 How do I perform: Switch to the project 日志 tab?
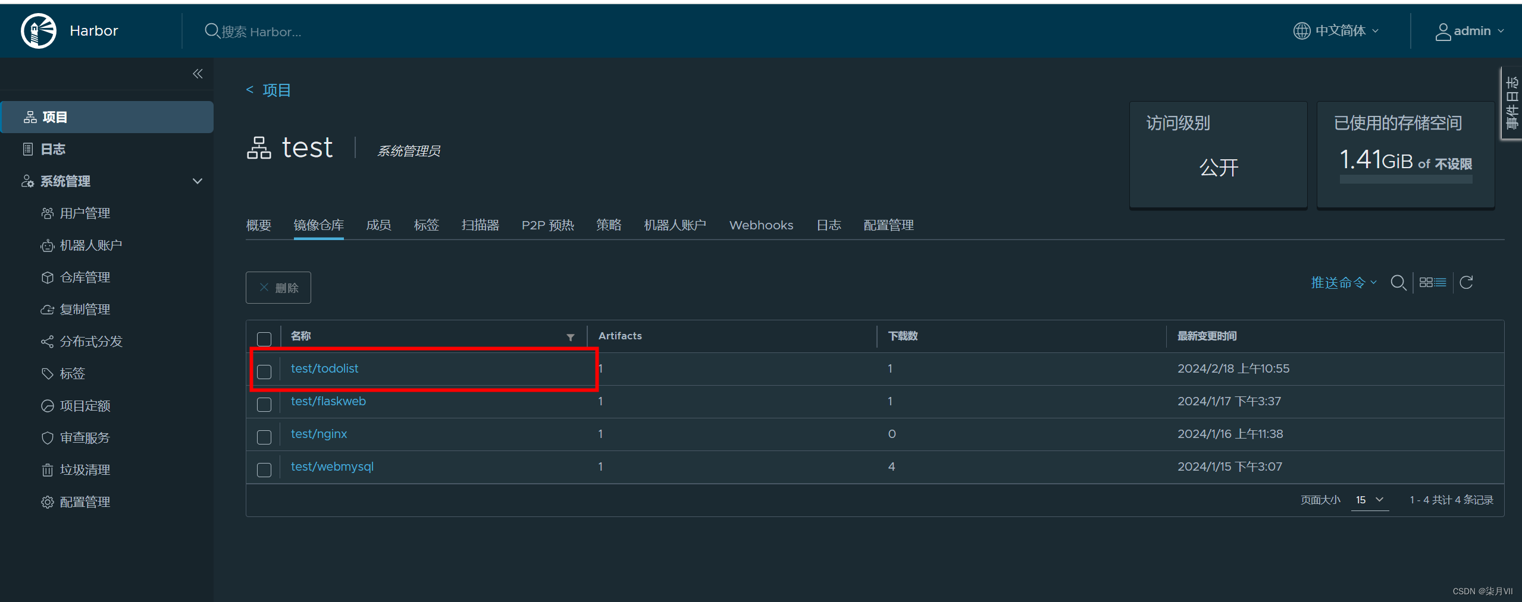tap(828, 225)
